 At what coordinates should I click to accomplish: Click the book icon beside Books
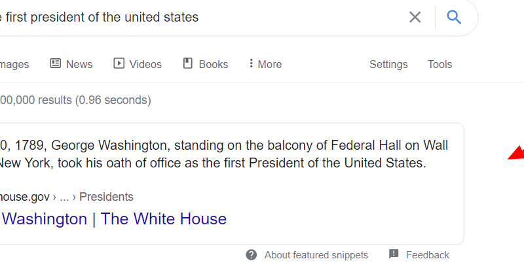(x=188, y=63)
